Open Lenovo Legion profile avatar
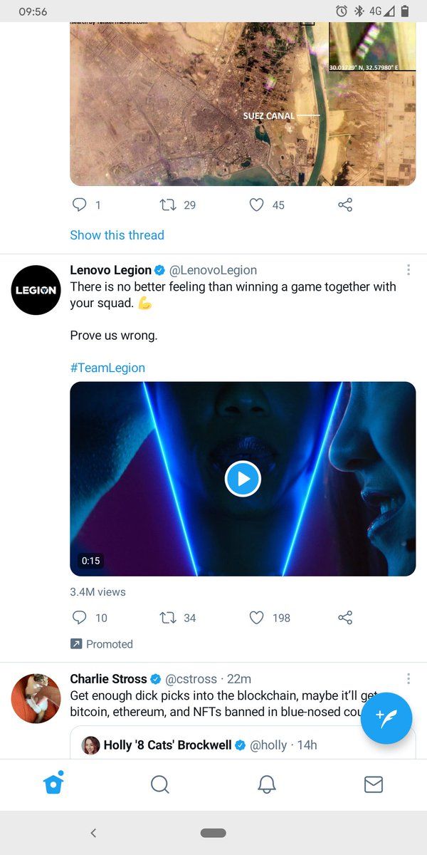Image resolution: width=427 pixels, height=855 pixels. 36,290
